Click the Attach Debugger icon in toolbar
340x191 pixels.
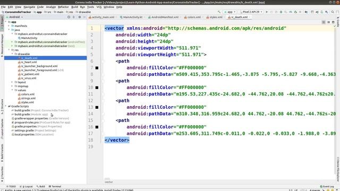295,12
